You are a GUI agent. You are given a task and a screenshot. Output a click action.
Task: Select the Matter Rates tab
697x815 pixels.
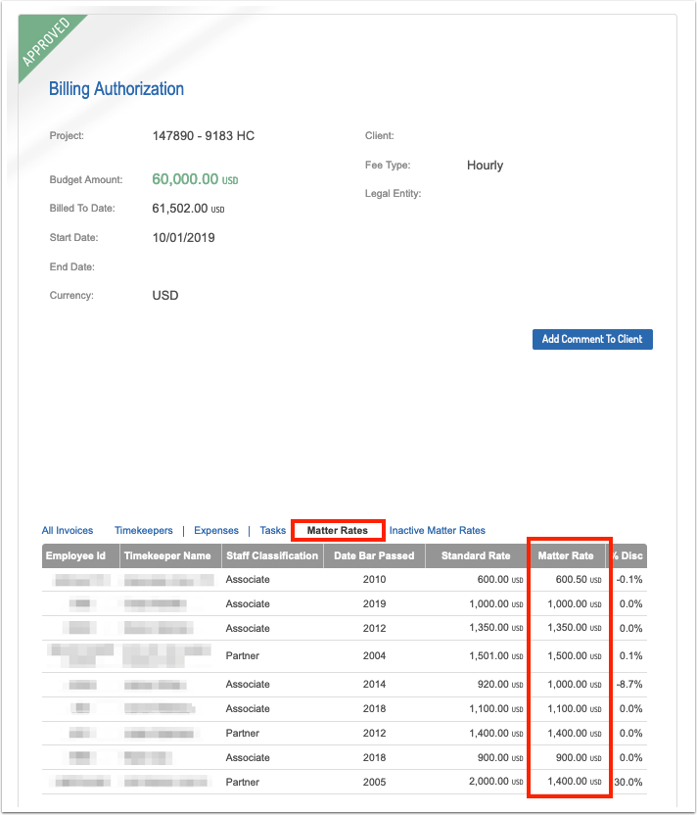(337, 530)
